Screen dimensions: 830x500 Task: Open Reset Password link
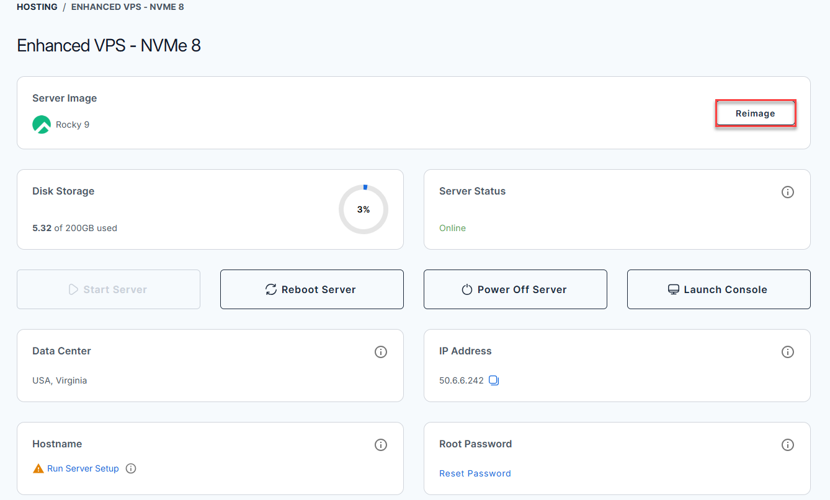coord(475,473)
